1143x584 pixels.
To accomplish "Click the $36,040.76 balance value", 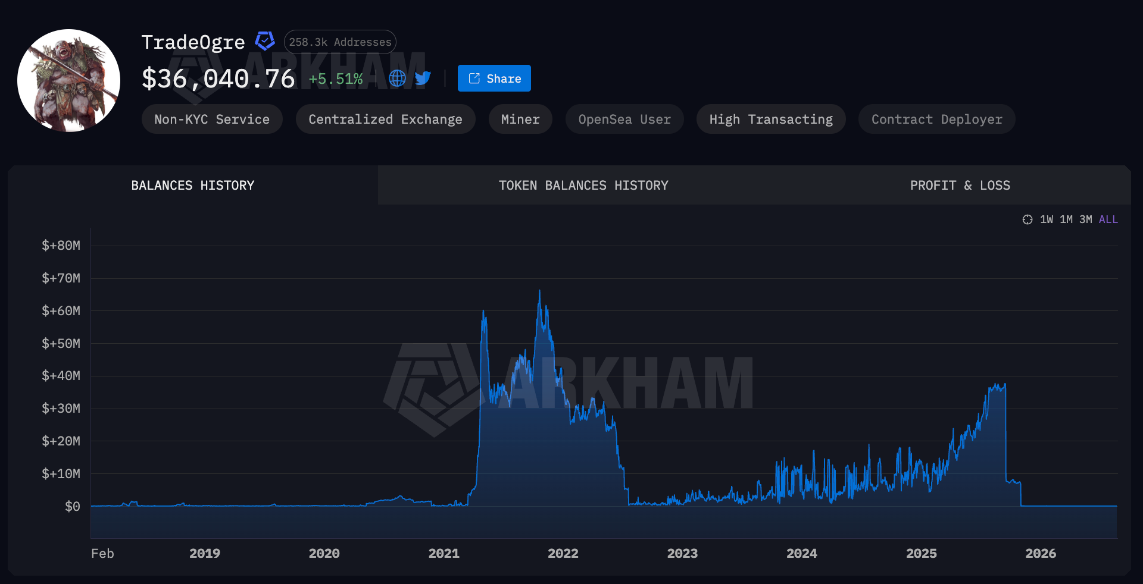I will pos(218,79).
